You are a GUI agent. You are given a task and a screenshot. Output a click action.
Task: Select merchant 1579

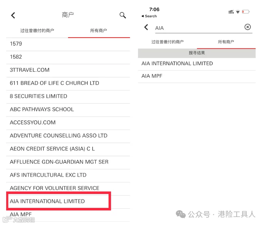coord(68,44)
